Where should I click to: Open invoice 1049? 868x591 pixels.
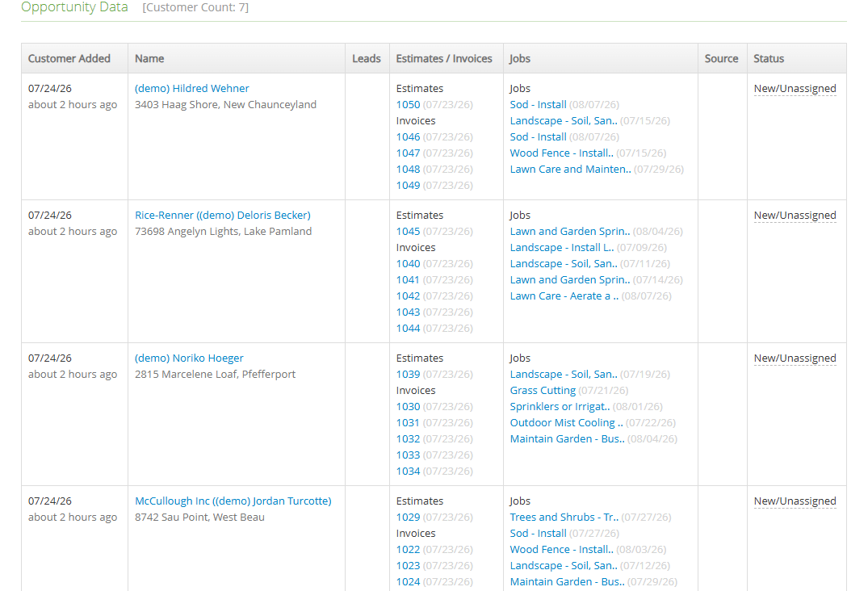(408, 186)
